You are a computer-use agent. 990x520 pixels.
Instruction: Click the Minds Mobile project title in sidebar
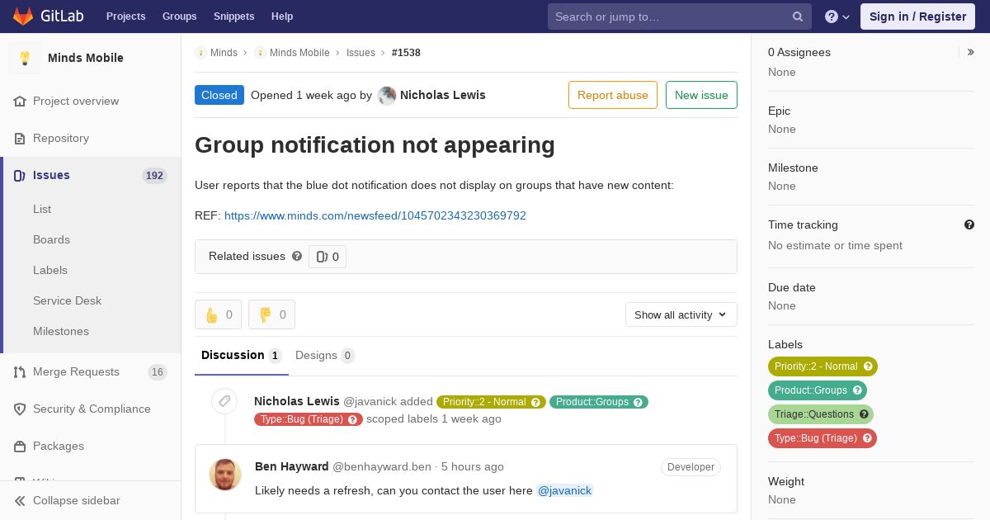[86, 58]
